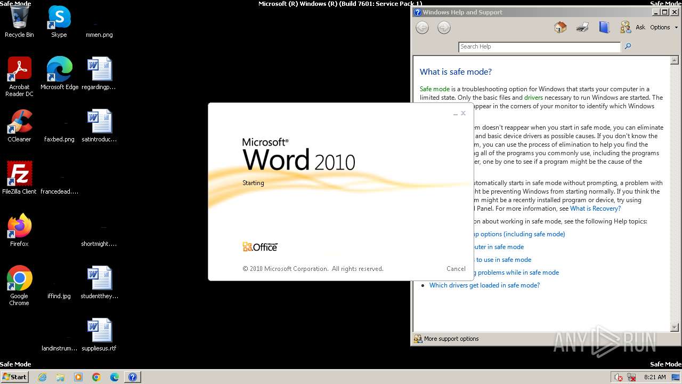Go back in Windows Help and Support
682x384 pixels.
point(422,28)
